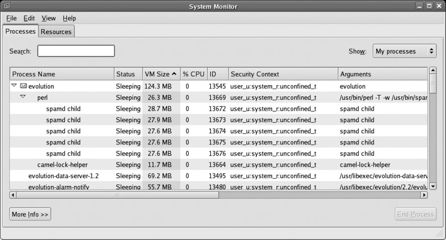
Task: Collapse the evolution process tree
Action: pos(14,86)
